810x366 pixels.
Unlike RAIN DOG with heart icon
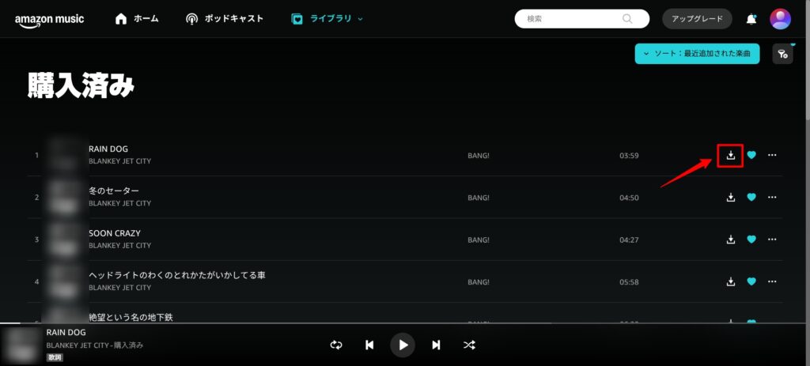[751, 155]
